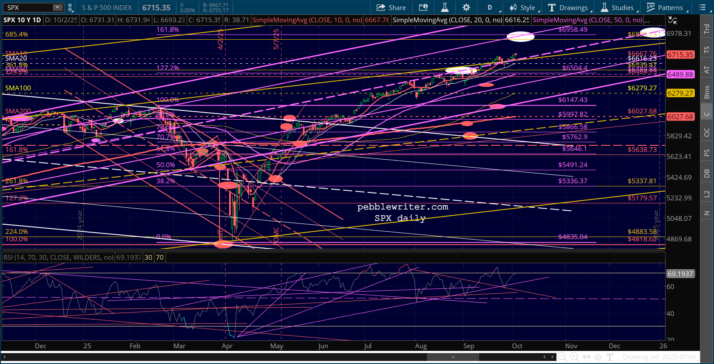
Task: Click the collapse studies arrows icon
Action: 673,20
